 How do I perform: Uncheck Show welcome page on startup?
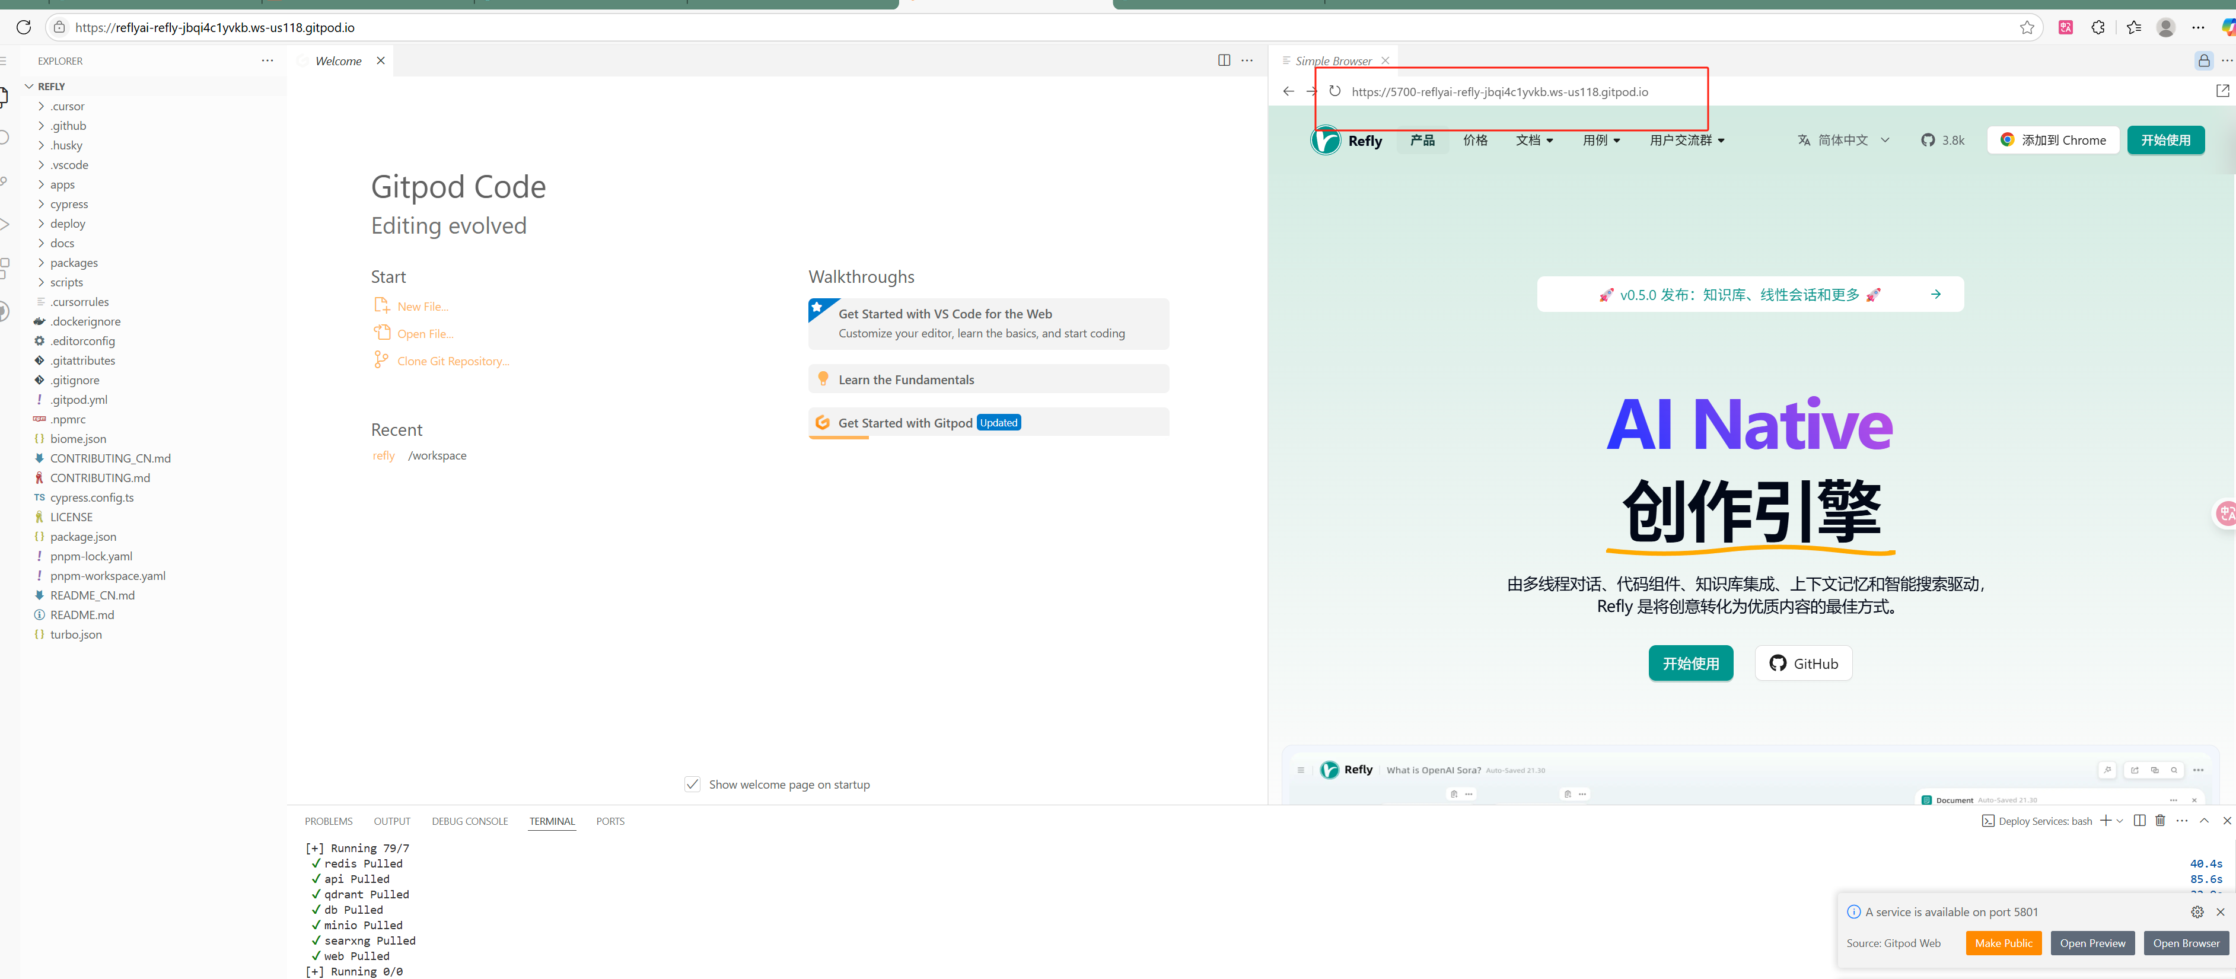(x=693, y=785)
